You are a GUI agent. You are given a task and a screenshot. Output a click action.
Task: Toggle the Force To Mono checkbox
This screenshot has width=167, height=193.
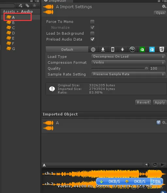[92, 22]
